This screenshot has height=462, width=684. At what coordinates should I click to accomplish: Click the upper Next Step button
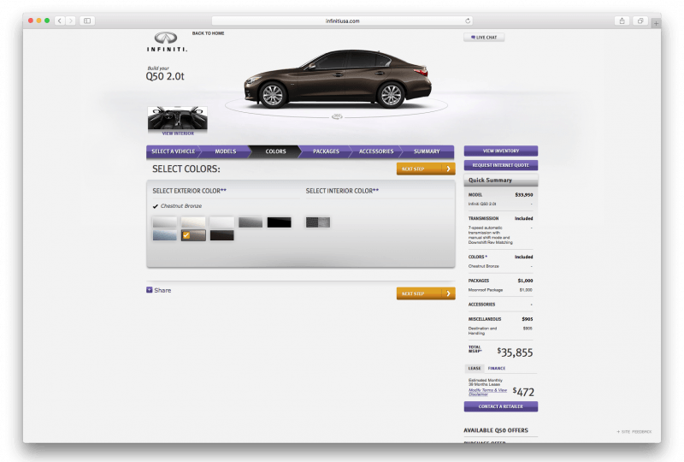point(426,169)
